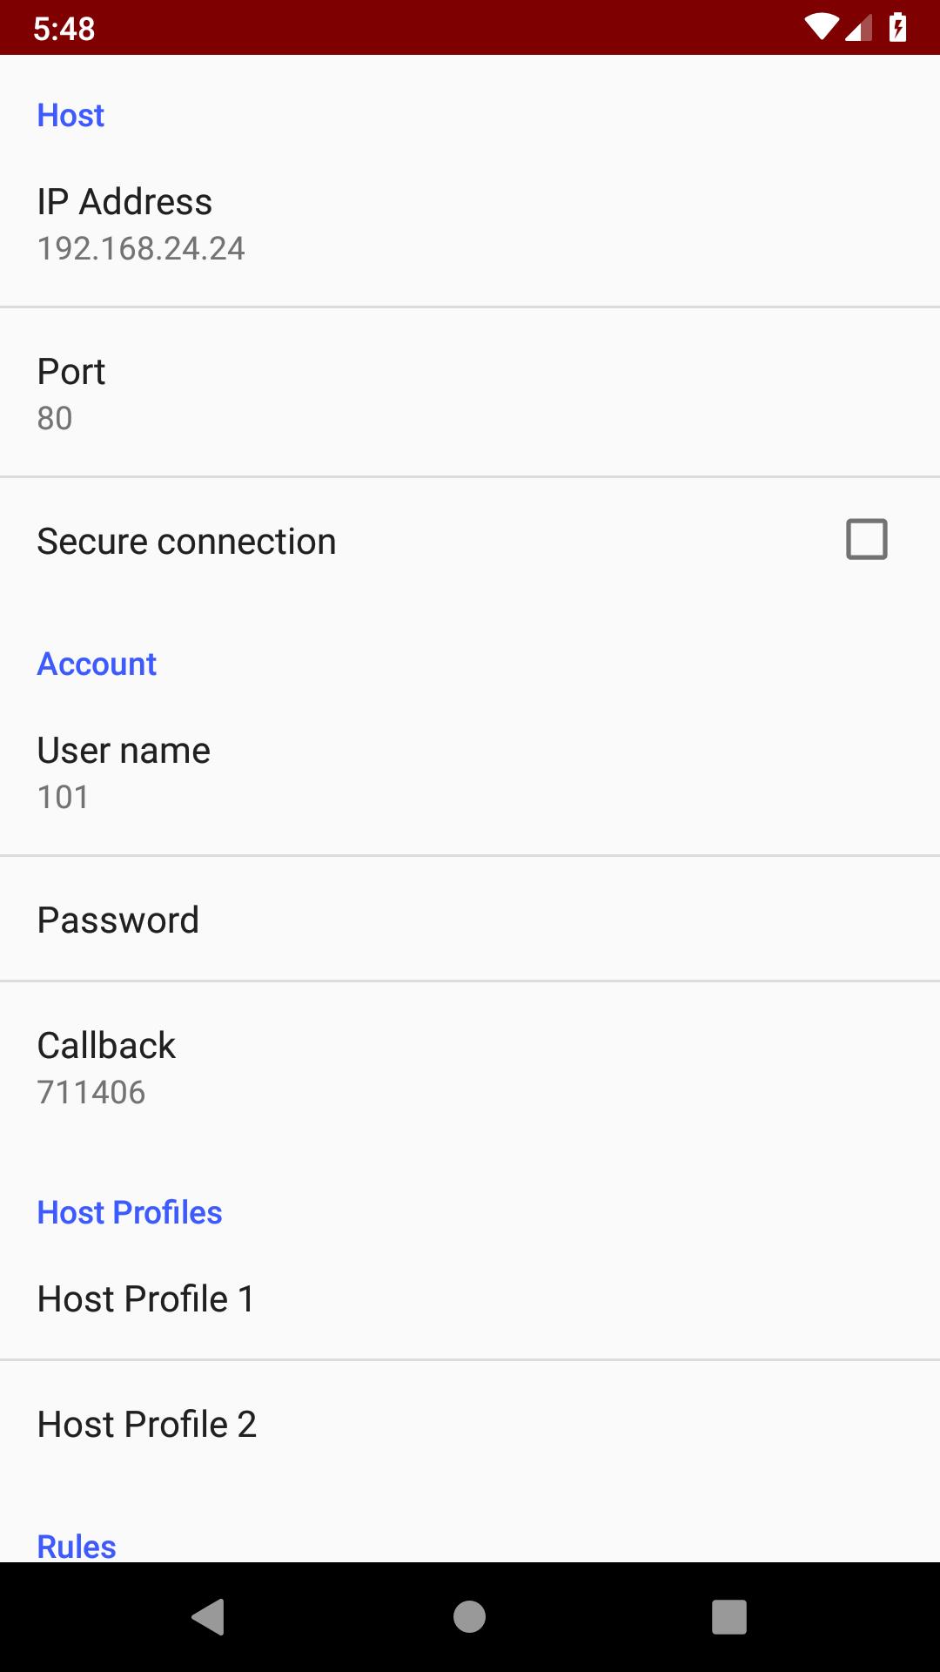Tap the Rules section header
The width and height of the screenshot is (940, 1672).
77,1546
